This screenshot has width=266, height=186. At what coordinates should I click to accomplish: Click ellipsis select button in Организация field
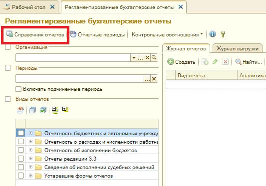[x=140, y=58]
